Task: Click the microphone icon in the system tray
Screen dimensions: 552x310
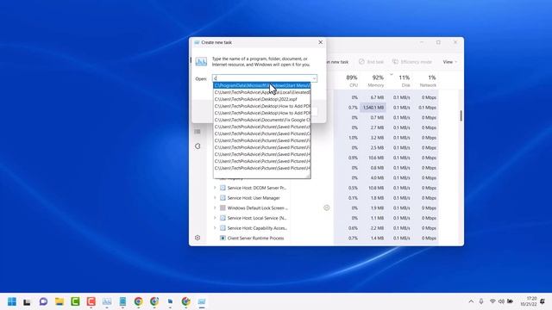Action: [481, 301]
